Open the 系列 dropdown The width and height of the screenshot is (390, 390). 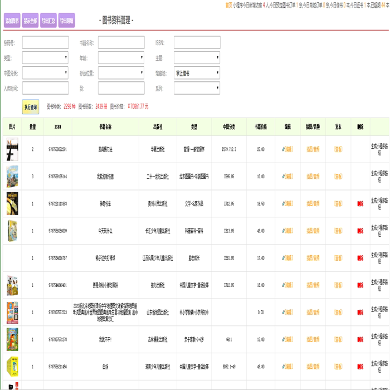tap(197, 88)
